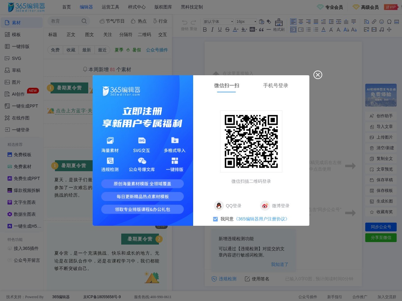Viewport: 402px width, 301px height.
Task: Click the 违规检测 button
Action: pos(224,279)
